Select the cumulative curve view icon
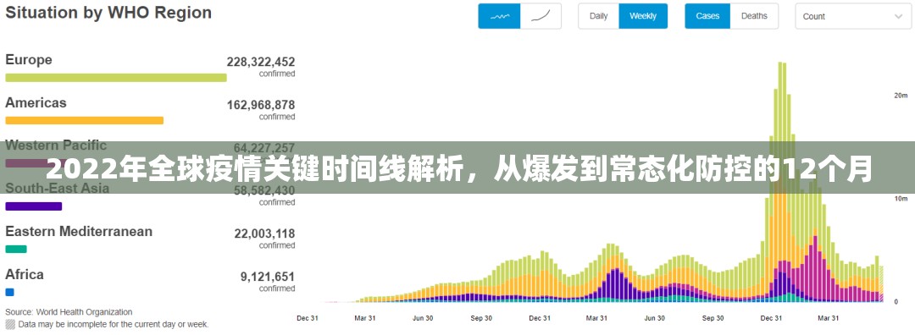The height and width of the screenshot is (335, 915). [541, 16]
